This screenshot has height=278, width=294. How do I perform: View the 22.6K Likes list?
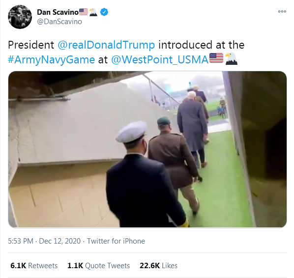pos(158,266)
